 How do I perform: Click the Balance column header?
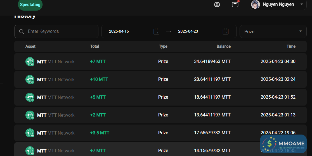pos(224,47)
